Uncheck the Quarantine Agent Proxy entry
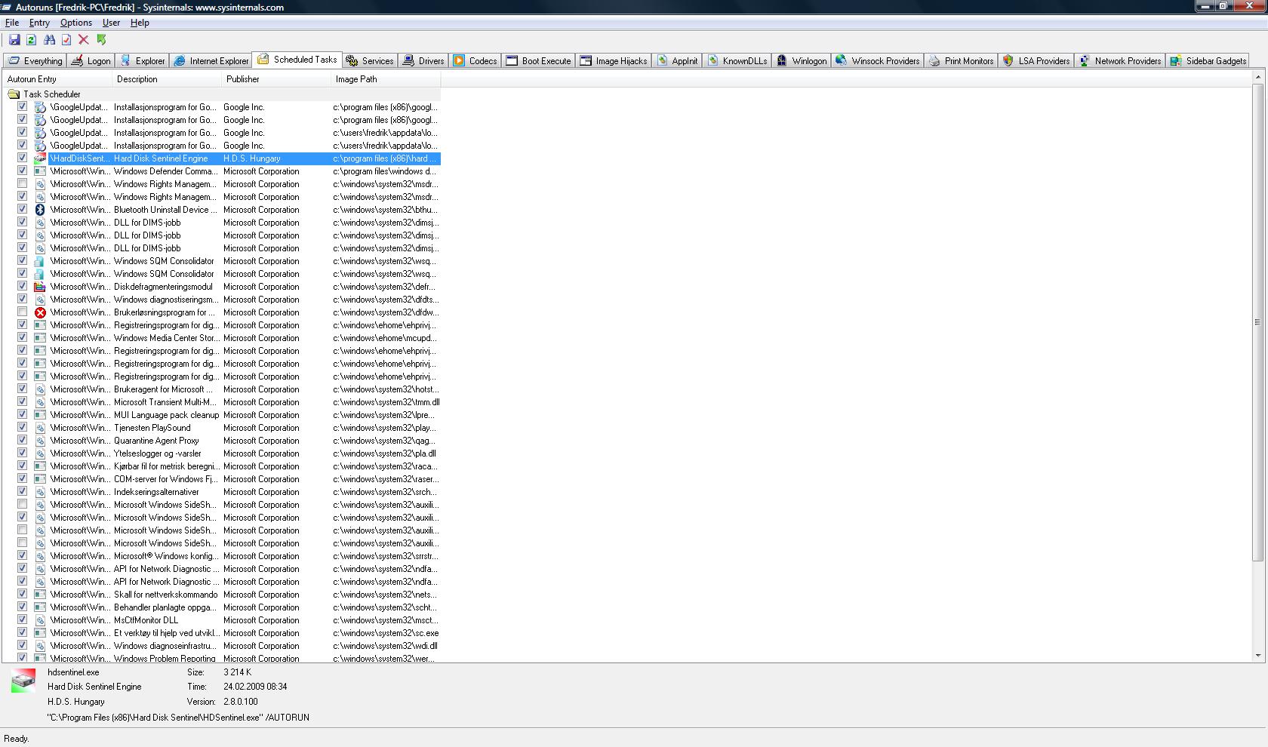1268x747 pixels. coord(22,441)
